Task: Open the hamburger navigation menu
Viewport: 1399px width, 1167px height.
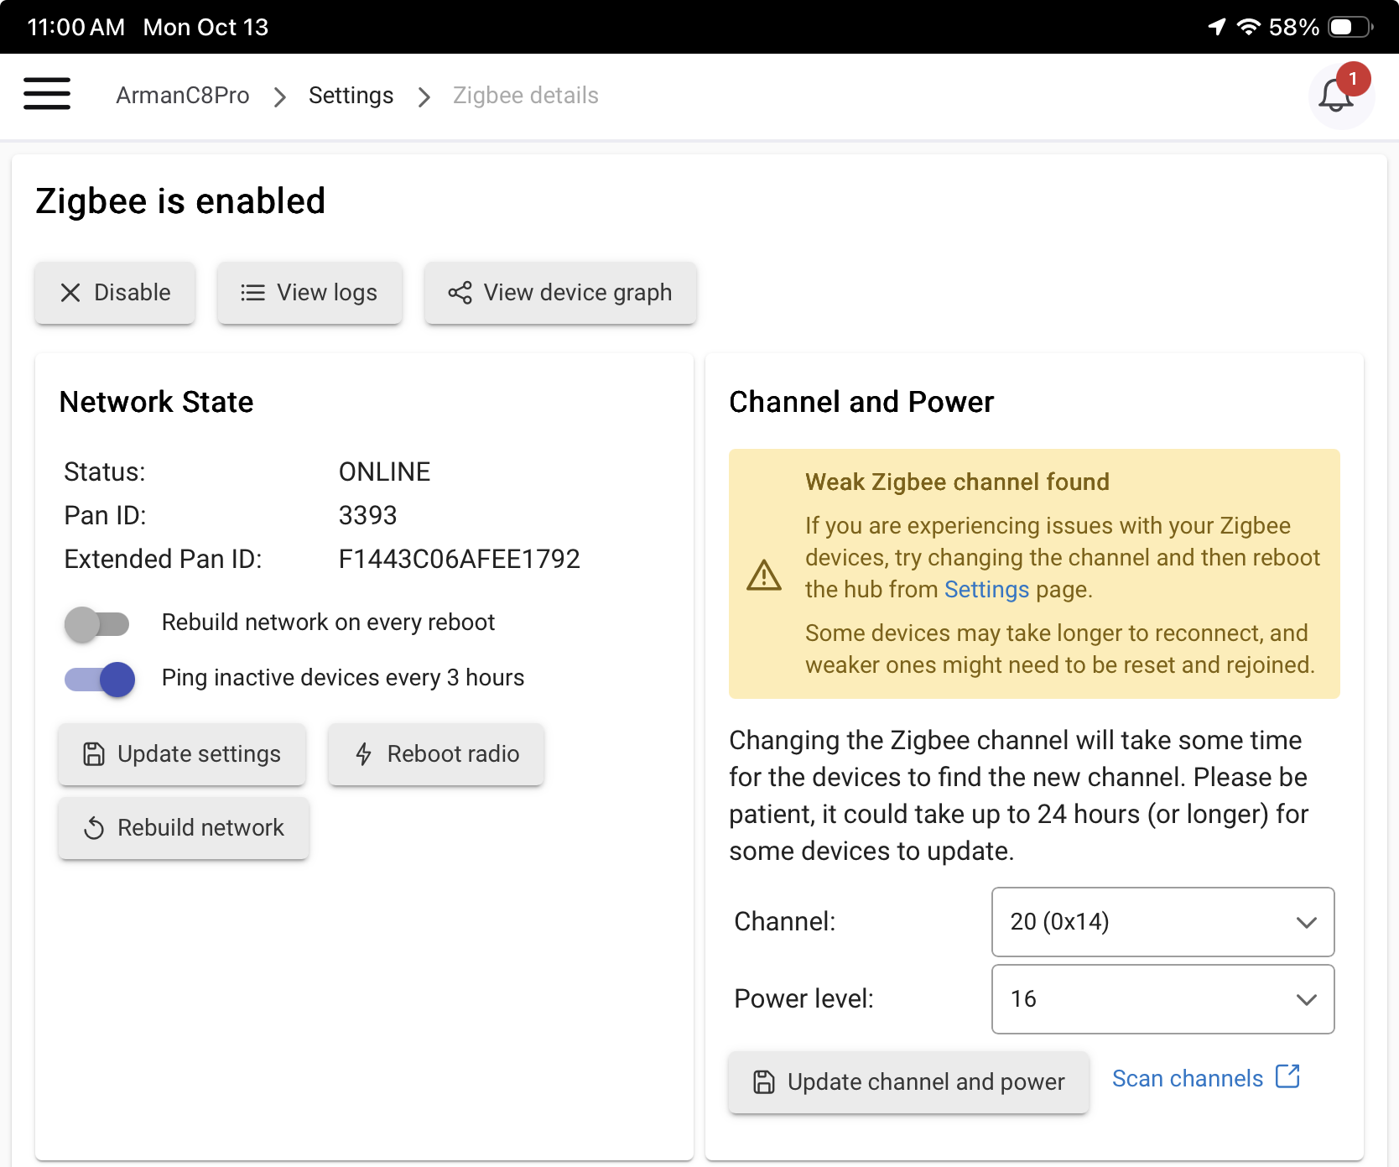Action: pyautogui.click(x=47, y=94)
